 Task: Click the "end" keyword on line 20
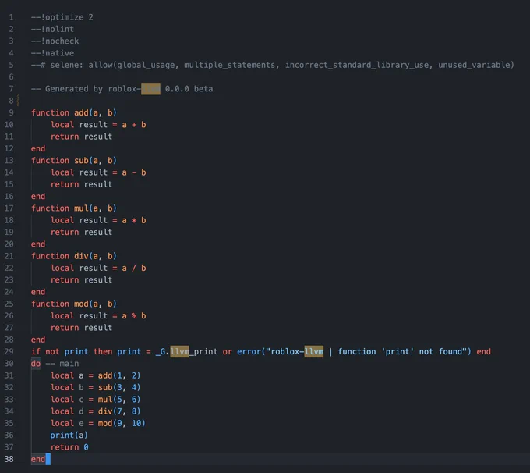pos(38,244)
